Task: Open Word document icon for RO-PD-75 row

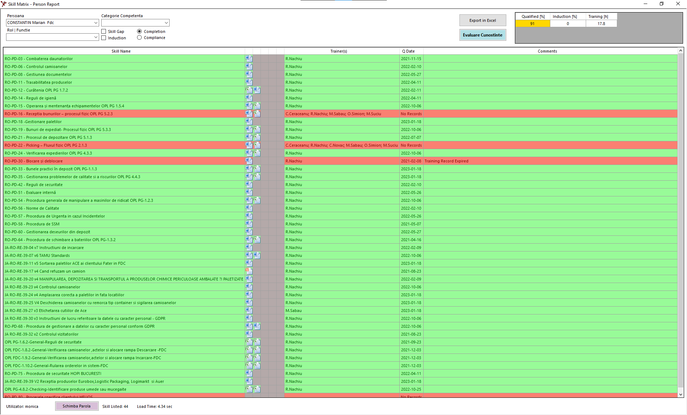Action: pos(249,373)
